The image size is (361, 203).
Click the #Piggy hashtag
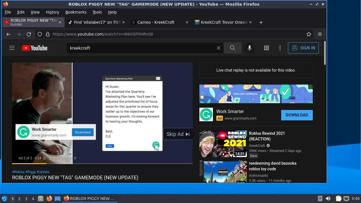pyautogui.click(x=30, y=172)
